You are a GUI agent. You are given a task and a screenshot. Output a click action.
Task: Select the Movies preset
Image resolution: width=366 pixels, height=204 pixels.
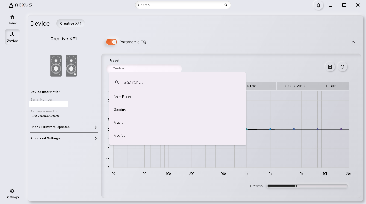[x=178, y=136]
